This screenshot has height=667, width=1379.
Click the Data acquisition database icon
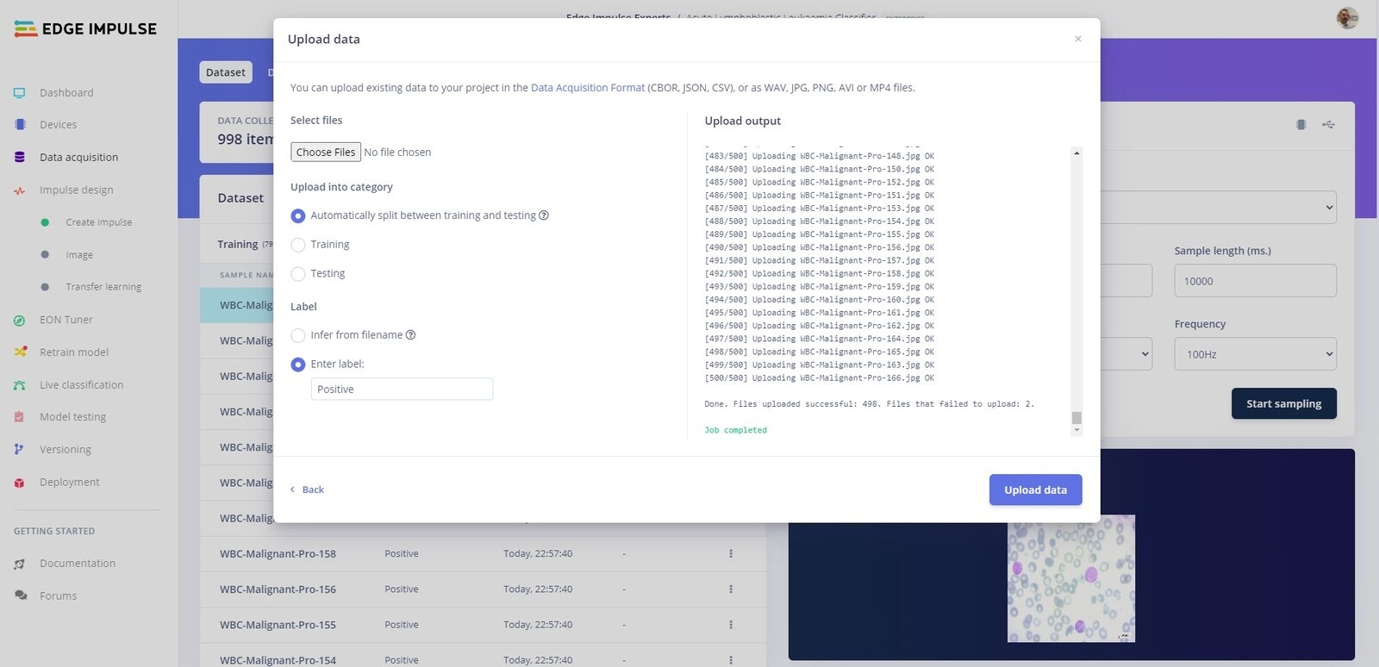20,157
